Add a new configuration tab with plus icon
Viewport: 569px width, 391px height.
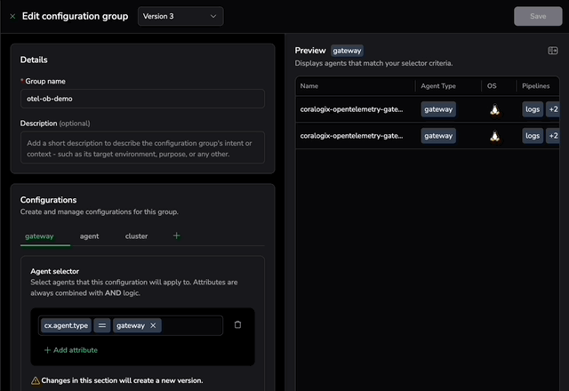tap(176, 236)
